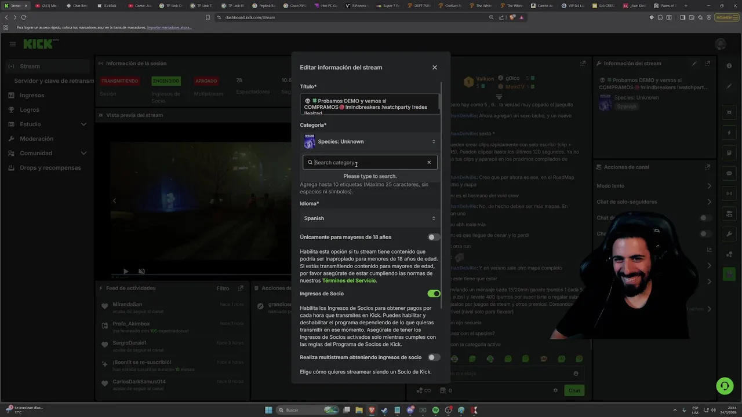Click the wrench tools icon in right sidebar
Viewport: 742px width, 417px height.
pyautogui.click(x=729, y=234)
